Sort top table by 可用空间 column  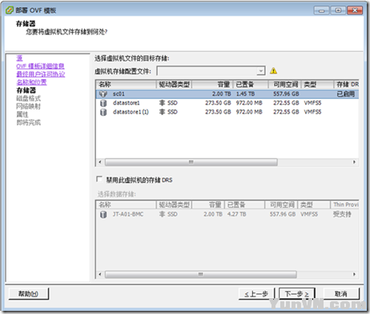click(x=285, y=85)
